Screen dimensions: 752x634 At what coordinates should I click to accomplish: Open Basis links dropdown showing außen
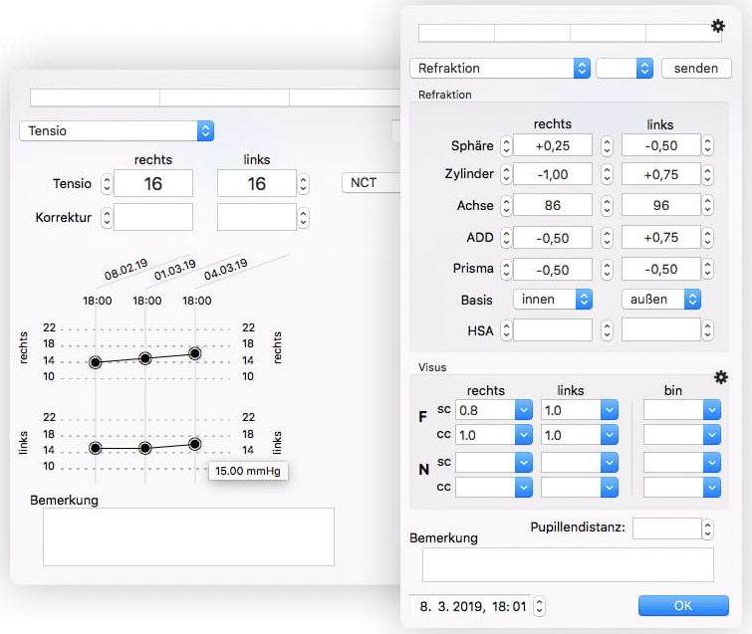pos(661,299)
